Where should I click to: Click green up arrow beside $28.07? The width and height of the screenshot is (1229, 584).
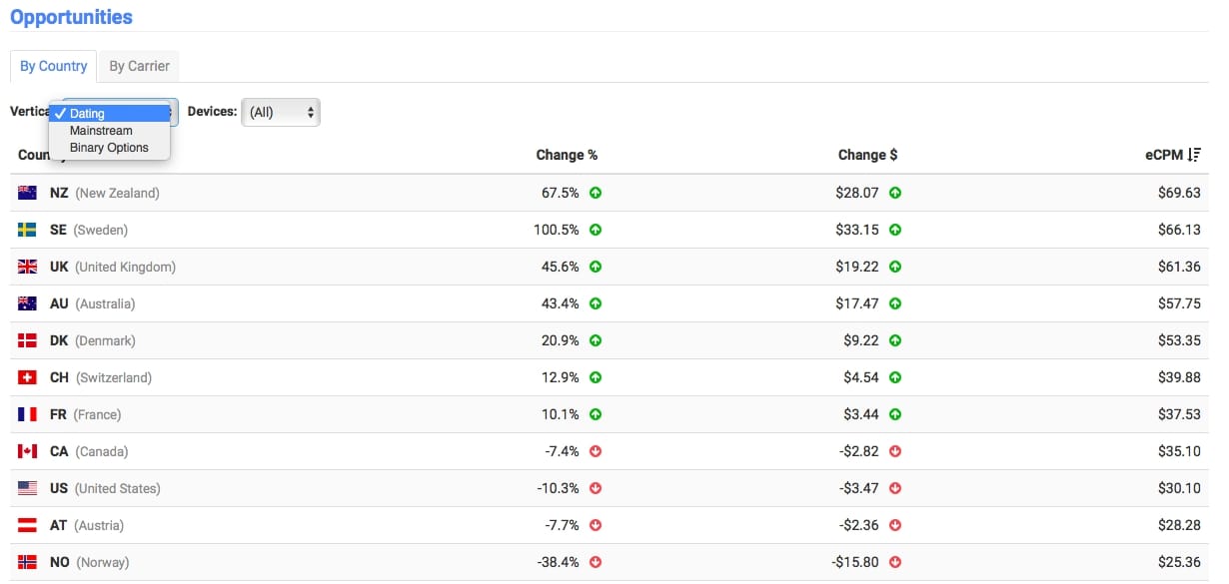895,193
